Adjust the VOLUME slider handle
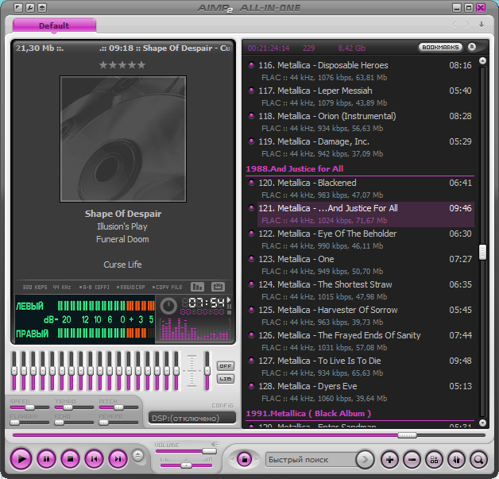This screenshot has width=499, height=479. click(x=210, y=451)
